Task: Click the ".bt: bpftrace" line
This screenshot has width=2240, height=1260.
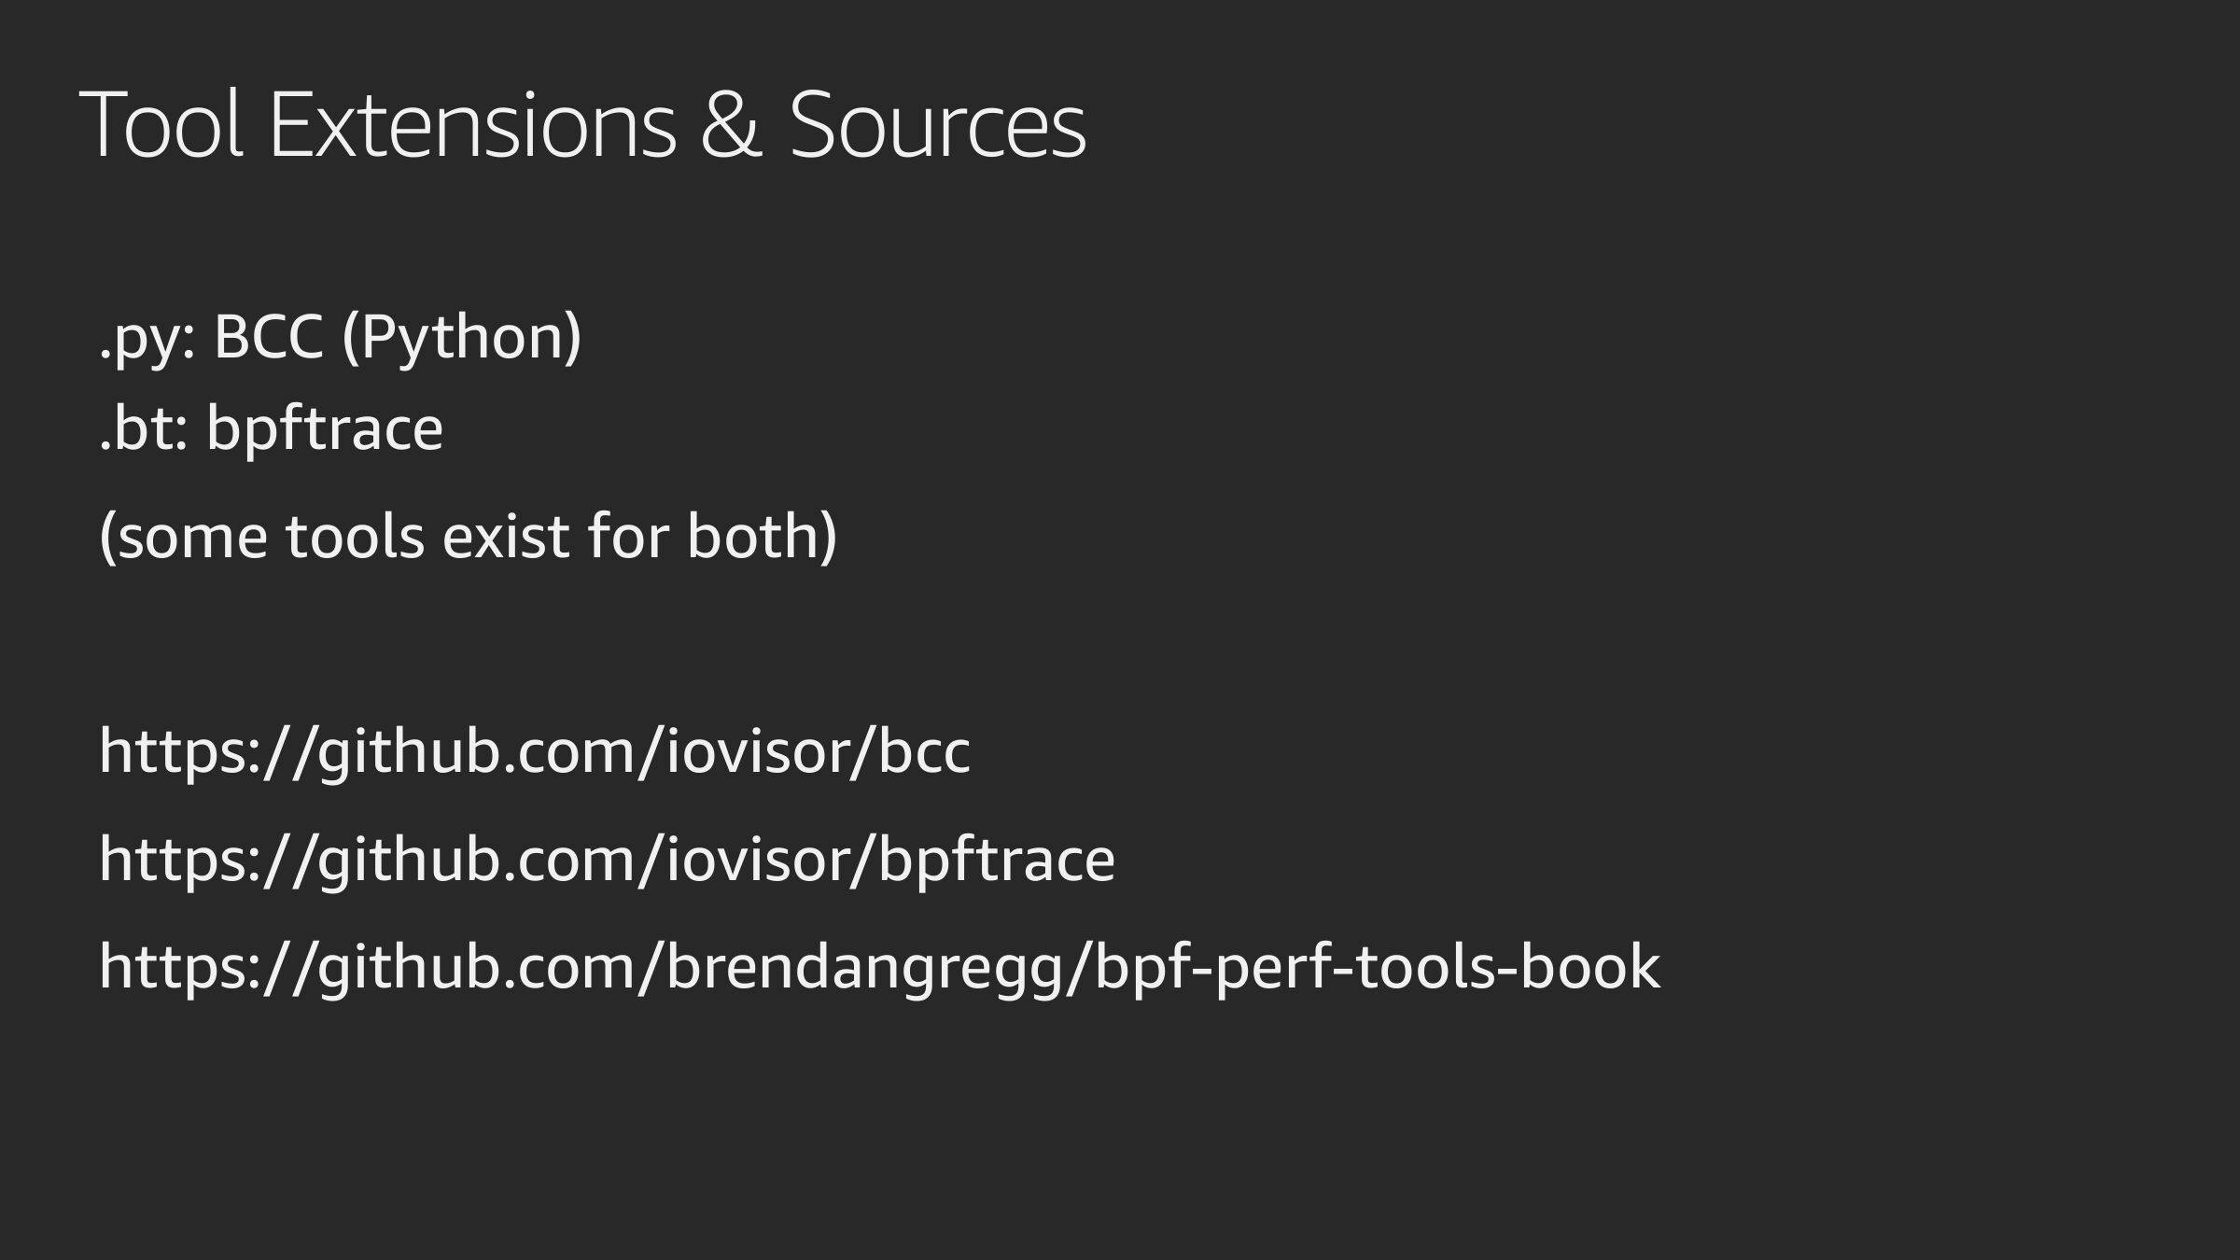Action: 271,428
